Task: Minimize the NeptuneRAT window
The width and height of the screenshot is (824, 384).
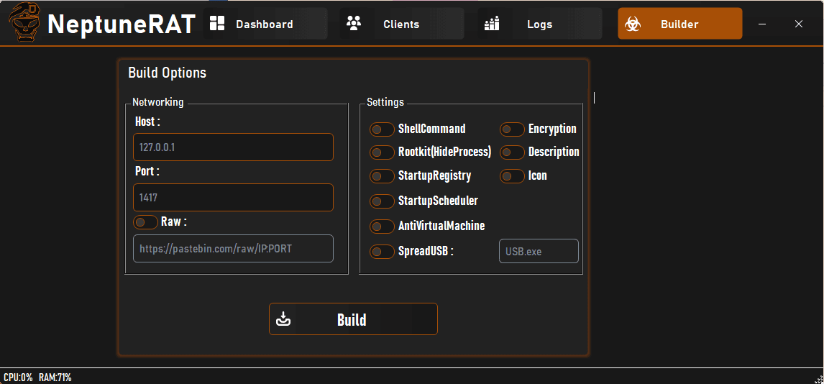Action: pos(762,24)
